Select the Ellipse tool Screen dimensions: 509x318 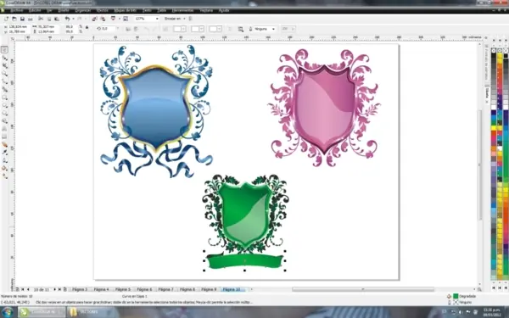[x=4, y=105]
